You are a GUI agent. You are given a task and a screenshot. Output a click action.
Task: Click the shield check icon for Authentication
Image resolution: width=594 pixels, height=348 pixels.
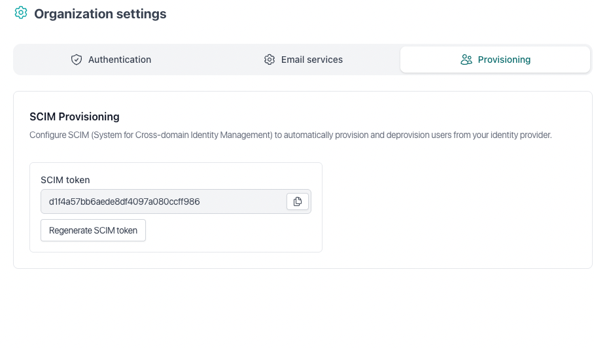77,60
